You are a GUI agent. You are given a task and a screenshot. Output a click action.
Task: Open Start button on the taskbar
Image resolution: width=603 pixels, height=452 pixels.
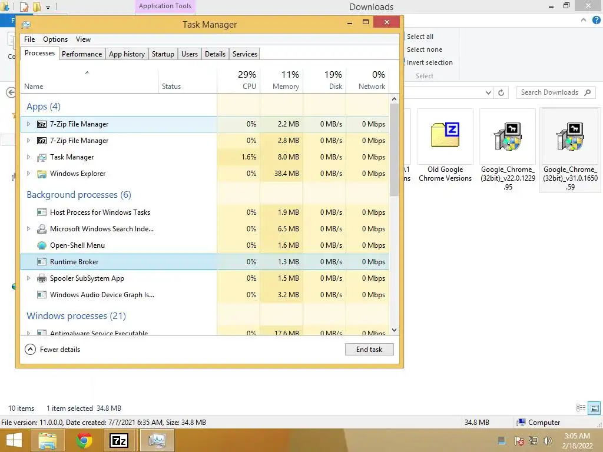(14, 440)
